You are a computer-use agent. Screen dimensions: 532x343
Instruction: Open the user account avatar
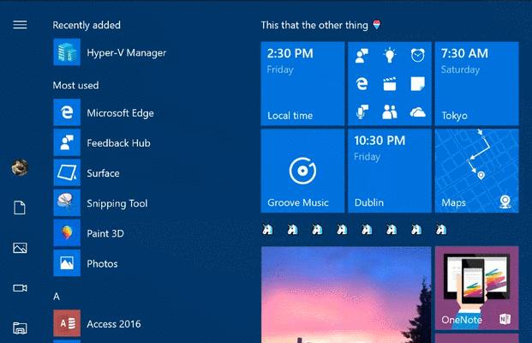20,167
